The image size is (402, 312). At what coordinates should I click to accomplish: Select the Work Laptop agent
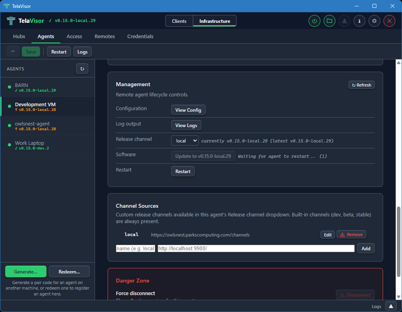(48, 145)
